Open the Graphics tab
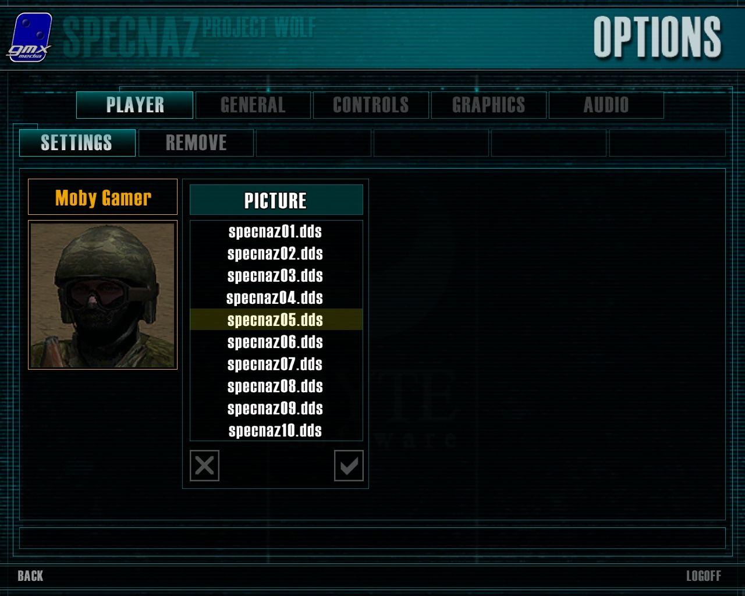 [488, 105]
